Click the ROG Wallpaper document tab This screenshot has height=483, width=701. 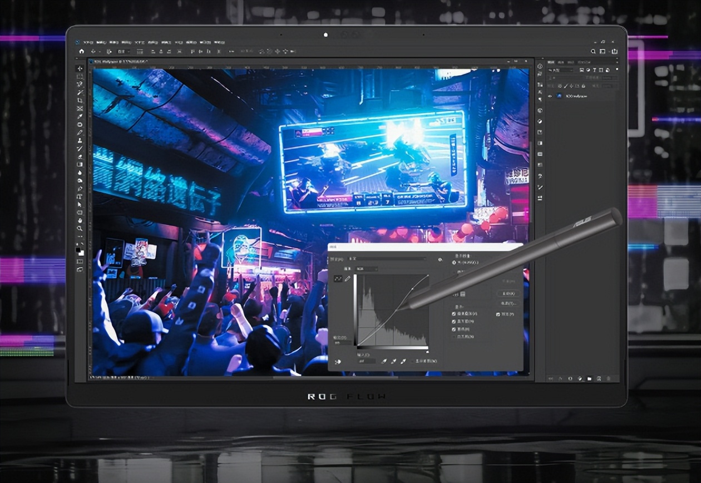pos(118,61)
